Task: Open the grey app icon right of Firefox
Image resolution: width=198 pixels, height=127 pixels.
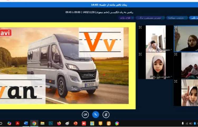Action: pos(67,123)
